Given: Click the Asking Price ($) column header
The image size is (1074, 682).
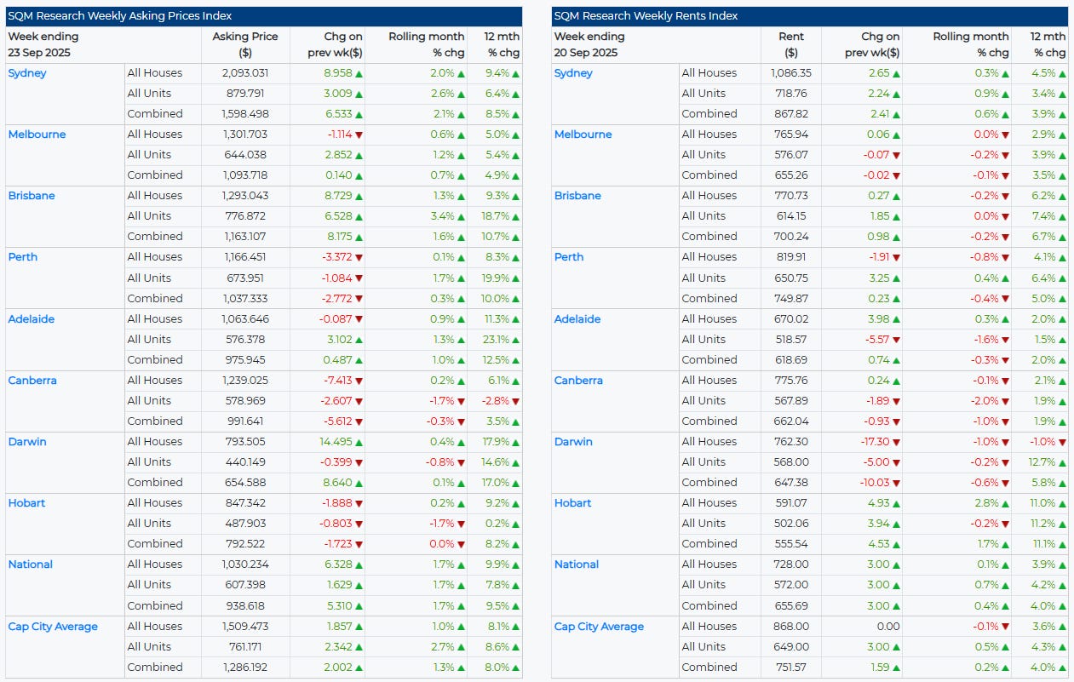Looking at the screenshot, I should pos(244,44).
